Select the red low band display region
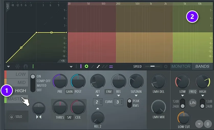 (x=92, y=47)
